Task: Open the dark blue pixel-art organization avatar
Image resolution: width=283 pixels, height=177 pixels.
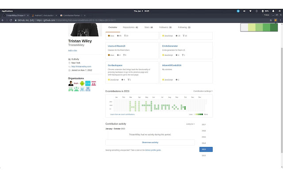Action: click(x=88, y=89)
